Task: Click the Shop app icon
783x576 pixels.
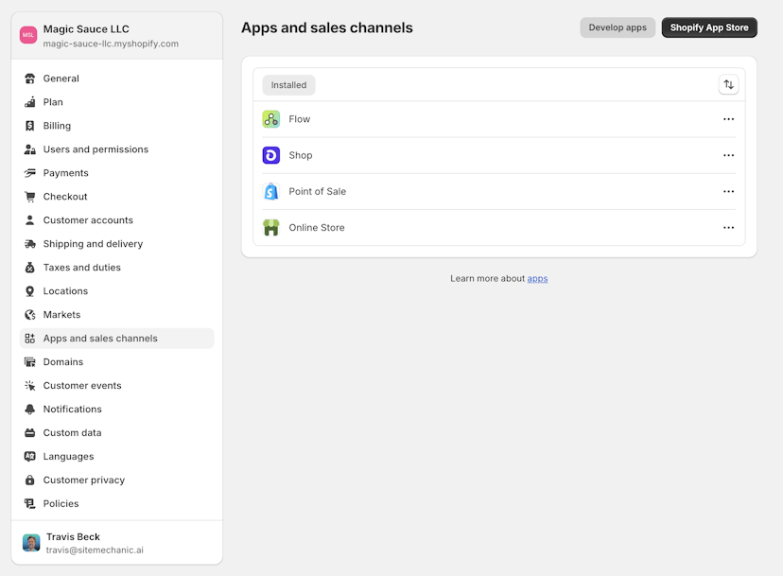Action: 271,155
